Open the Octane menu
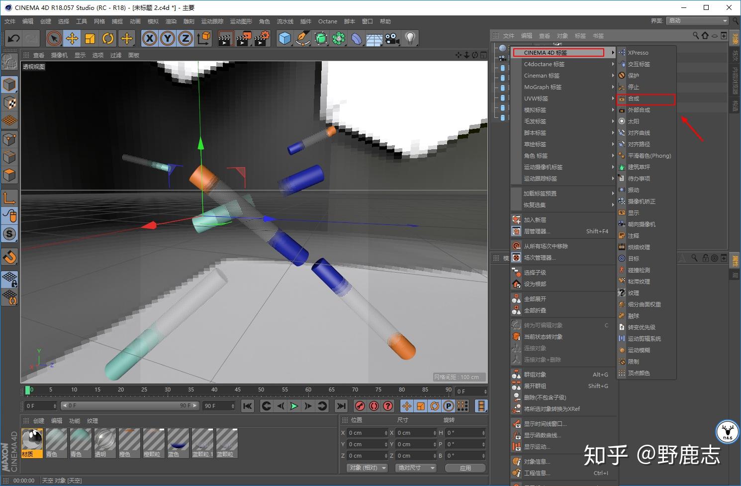This screenshot has width=741, height=486. point(328,21)
